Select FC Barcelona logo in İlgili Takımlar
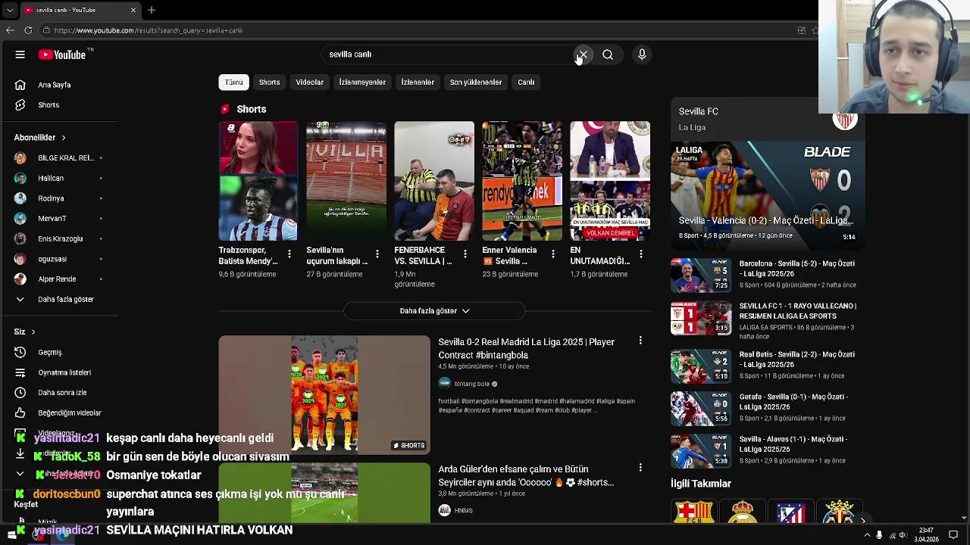The height and width of the screenshot is (545, 970). click(x=693, y=512)
